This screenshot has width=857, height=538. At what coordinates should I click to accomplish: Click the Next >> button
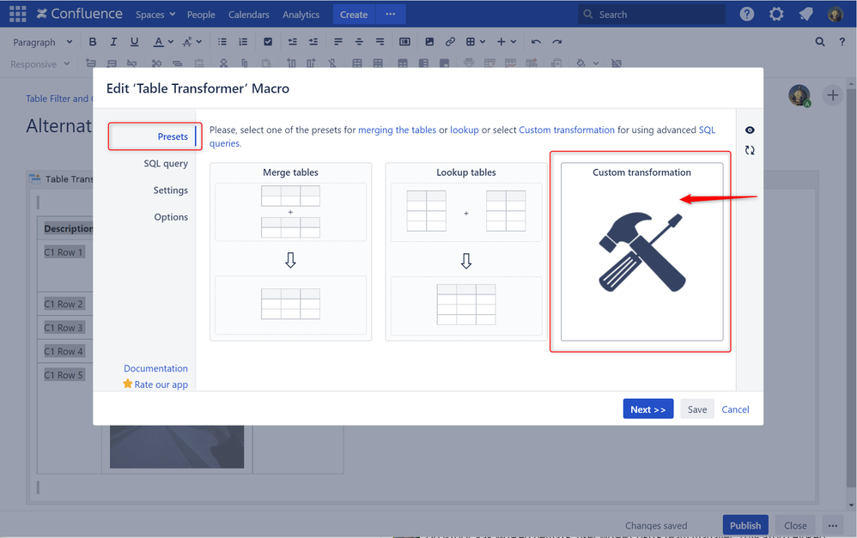pos(648,409)
